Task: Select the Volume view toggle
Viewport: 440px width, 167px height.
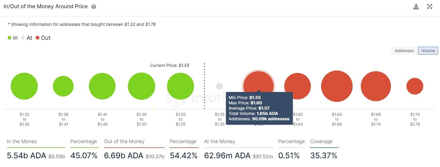Action: (428, 51)
